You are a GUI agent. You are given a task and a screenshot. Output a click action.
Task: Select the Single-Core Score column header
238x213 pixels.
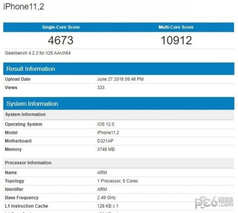pyautogui.click(x=61, y=27)
